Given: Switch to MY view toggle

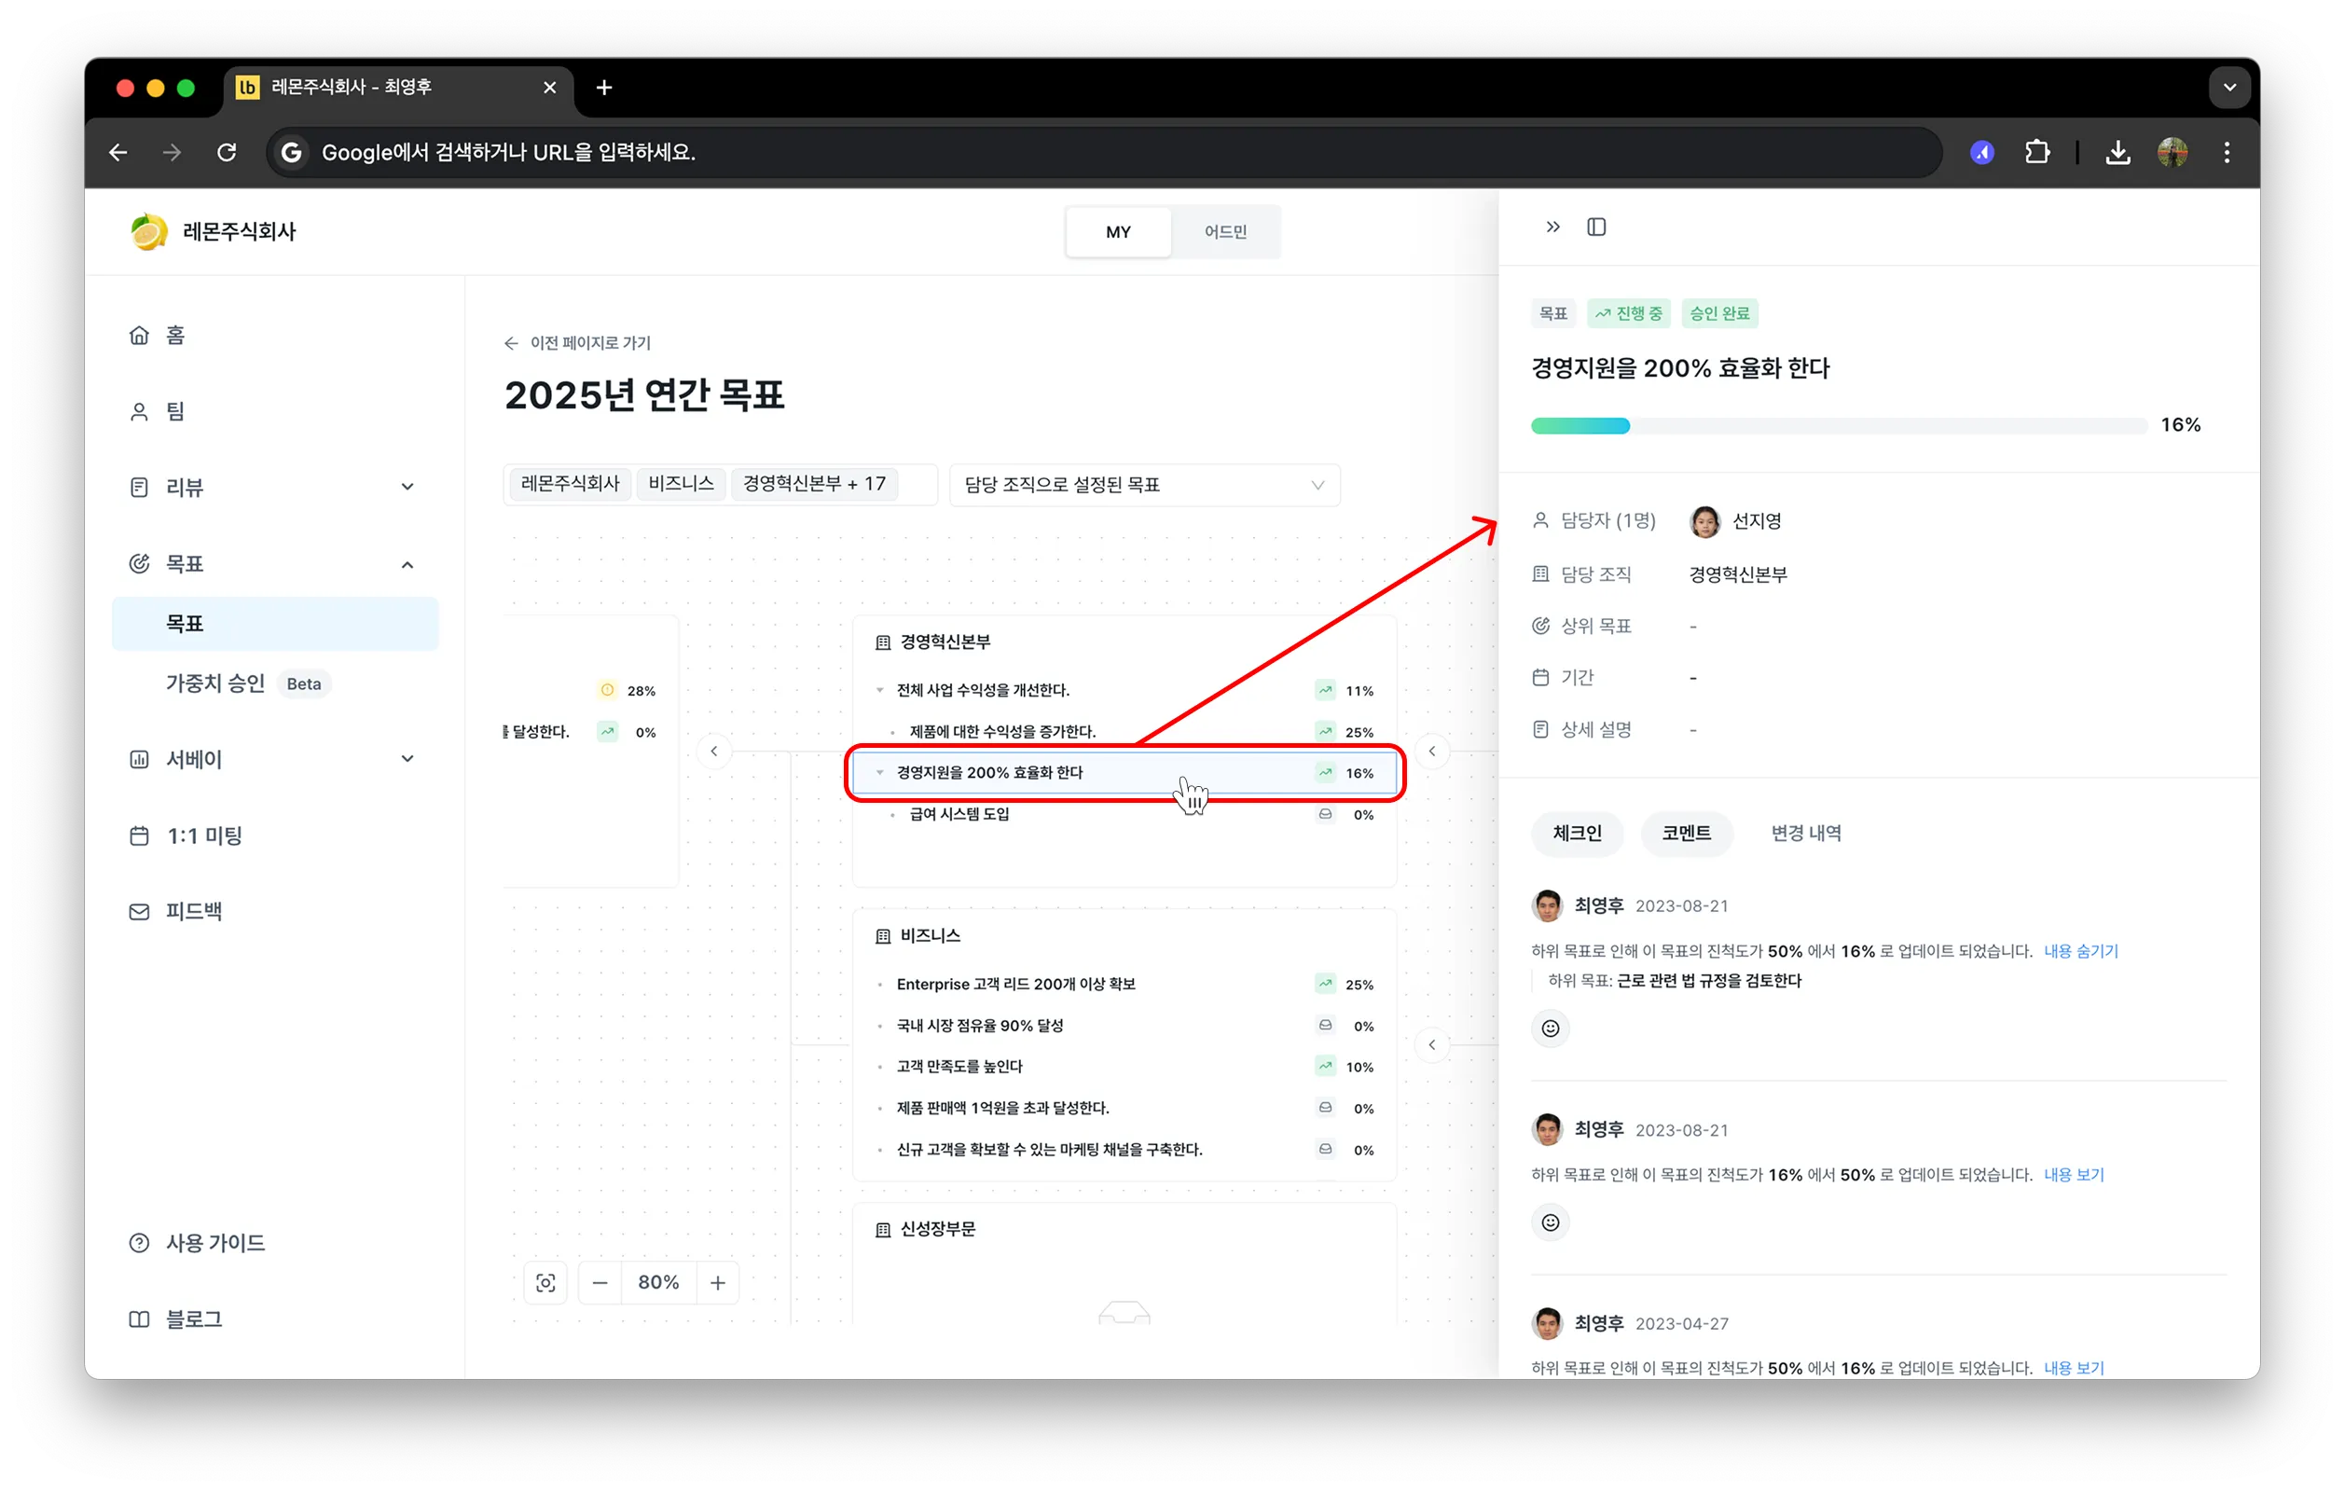Looking at the screenshot, I should pos(1118,232).
